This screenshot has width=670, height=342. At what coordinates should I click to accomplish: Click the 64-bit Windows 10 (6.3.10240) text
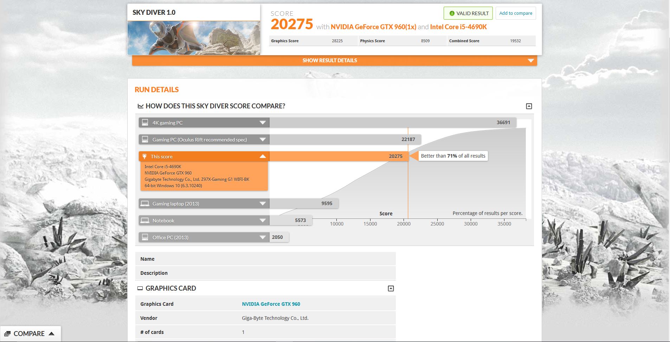click(173, 186)
